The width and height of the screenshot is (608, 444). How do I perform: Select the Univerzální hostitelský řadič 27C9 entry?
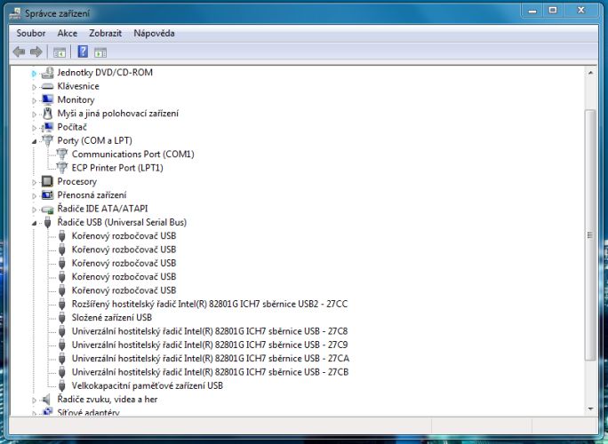[210, 345]
